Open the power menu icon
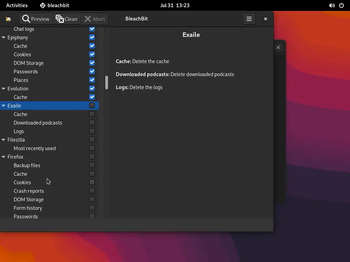 (x=341, y=5)
